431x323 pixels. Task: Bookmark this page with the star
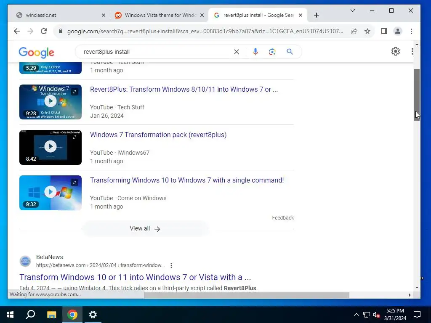coord(367,31)
